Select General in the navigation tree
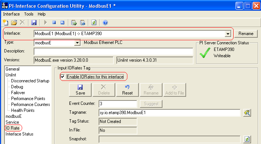Screen dimensions: 261x144 tap(13, 69)
